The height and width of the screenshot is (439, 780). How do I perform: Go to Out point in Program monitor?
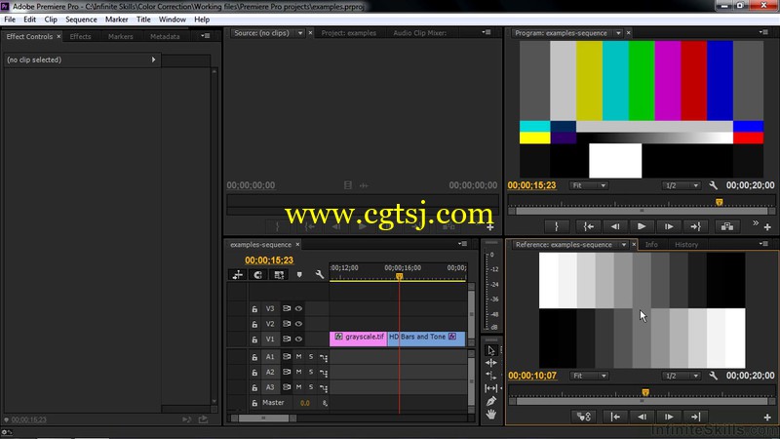[x=695, y=226]
